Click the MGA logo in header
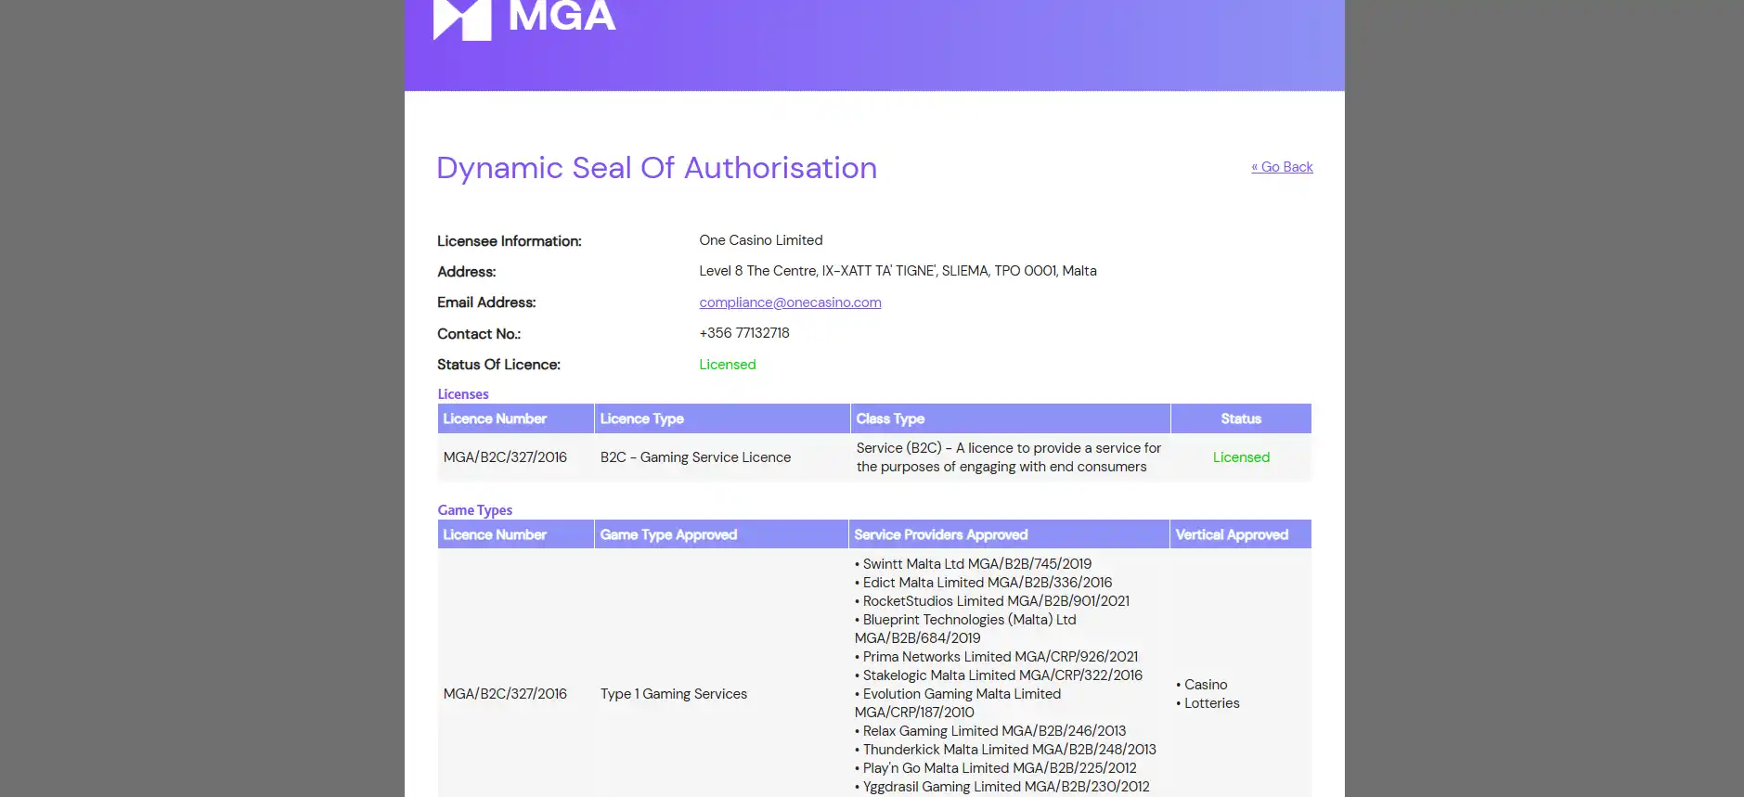Viewport: 1744px width, 797px height. coord(524,19)
